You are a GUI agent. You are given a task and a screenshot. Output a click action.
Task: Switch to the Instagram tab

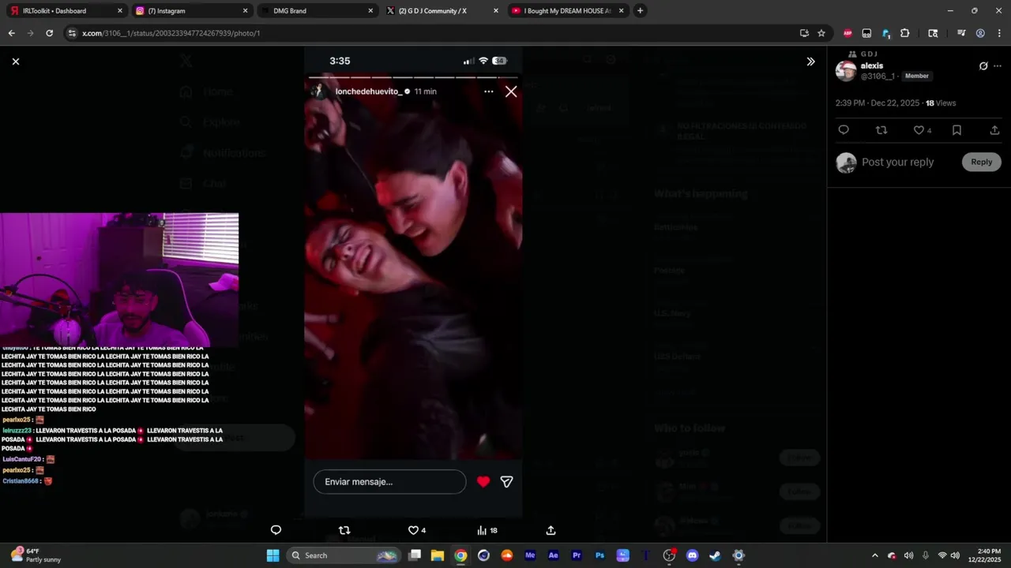pos(190,11)
